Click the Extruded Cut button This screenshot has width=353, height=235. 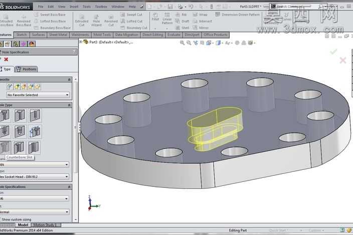(x=82, y=21)
